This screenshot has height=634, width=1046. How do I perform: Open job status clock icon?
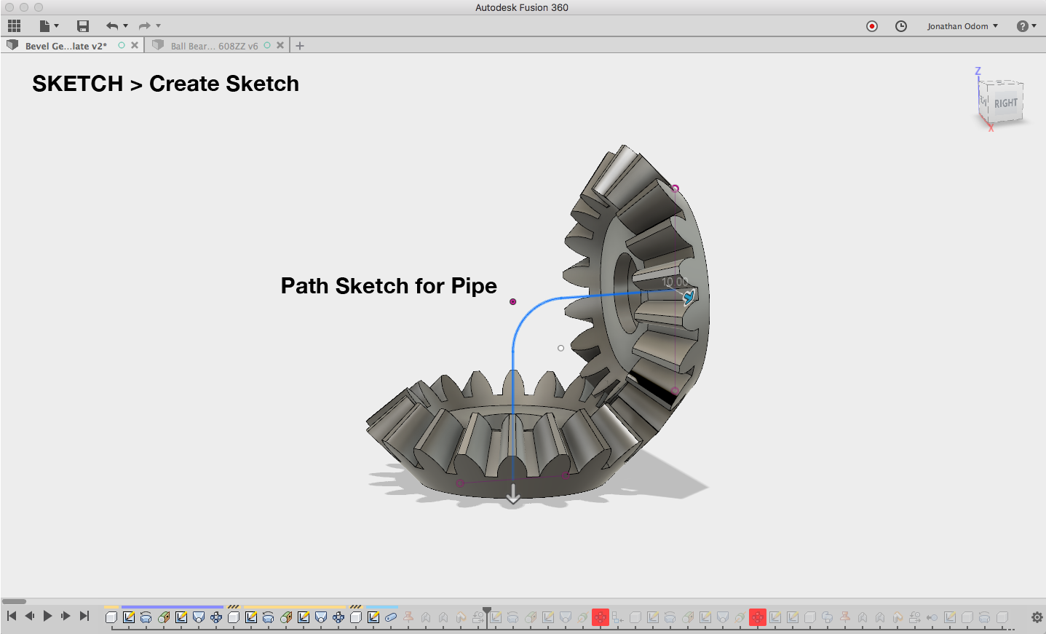click(x=901, y=26)
